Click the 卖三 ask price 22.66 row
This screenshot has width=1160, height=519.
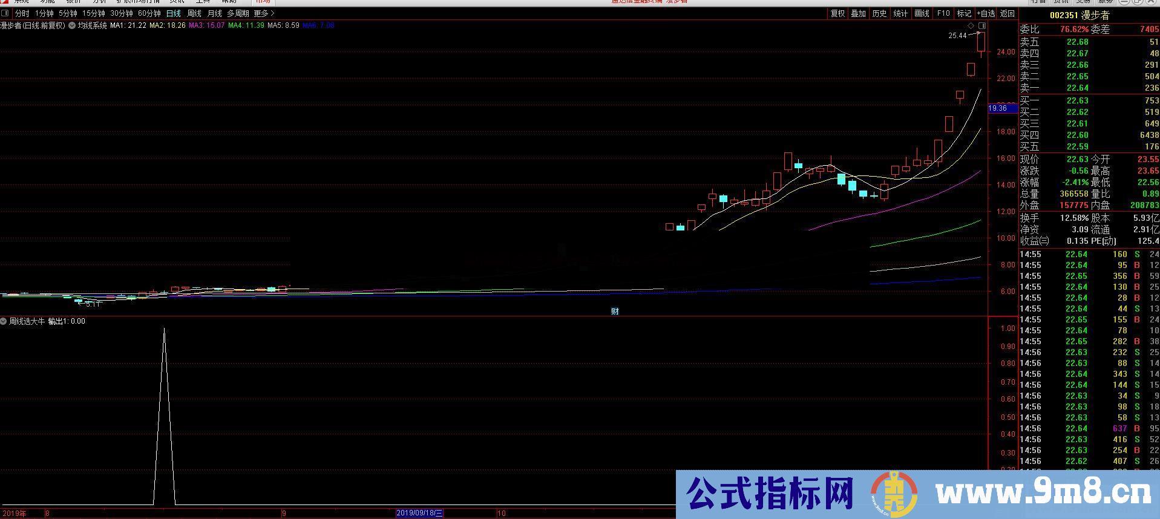pos(1089,65)
